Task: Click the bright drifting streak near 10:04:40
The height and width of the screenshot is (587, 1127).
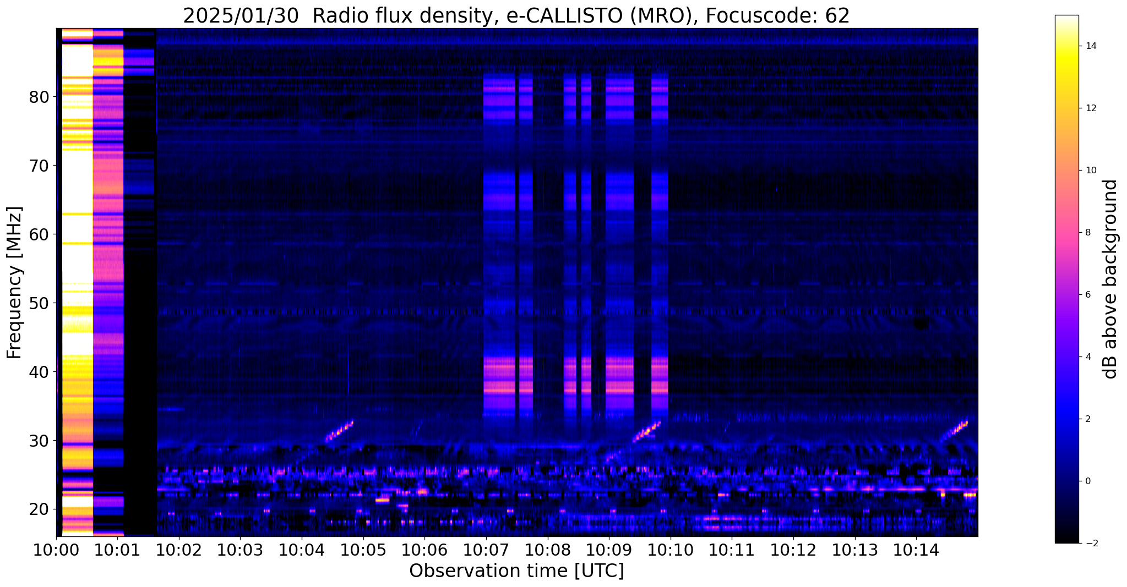Action: [339, 431]
